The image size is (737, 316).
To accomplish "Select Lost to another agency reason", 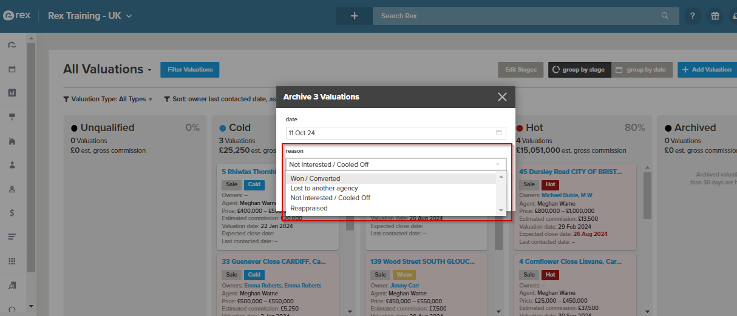I will [x=392, y=188].
